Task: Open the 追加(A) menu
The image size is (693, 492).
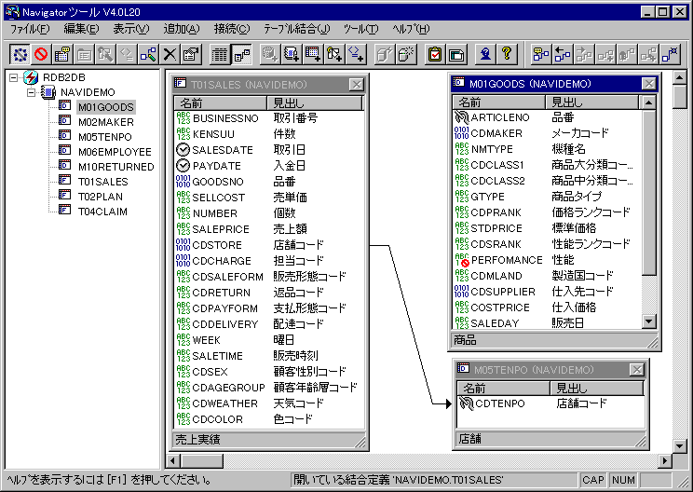Action: tap(182, 29)
